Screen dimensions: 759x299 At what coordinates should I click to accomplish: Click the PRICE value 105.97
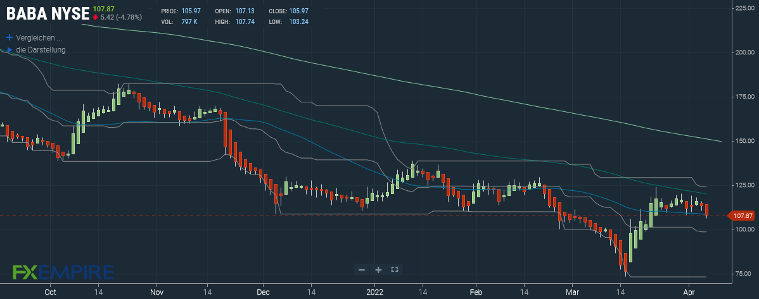coord(190,11)
